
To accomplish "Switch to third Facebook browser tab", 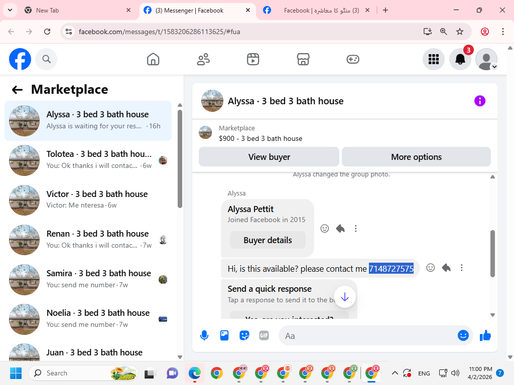I will [316, 10].
